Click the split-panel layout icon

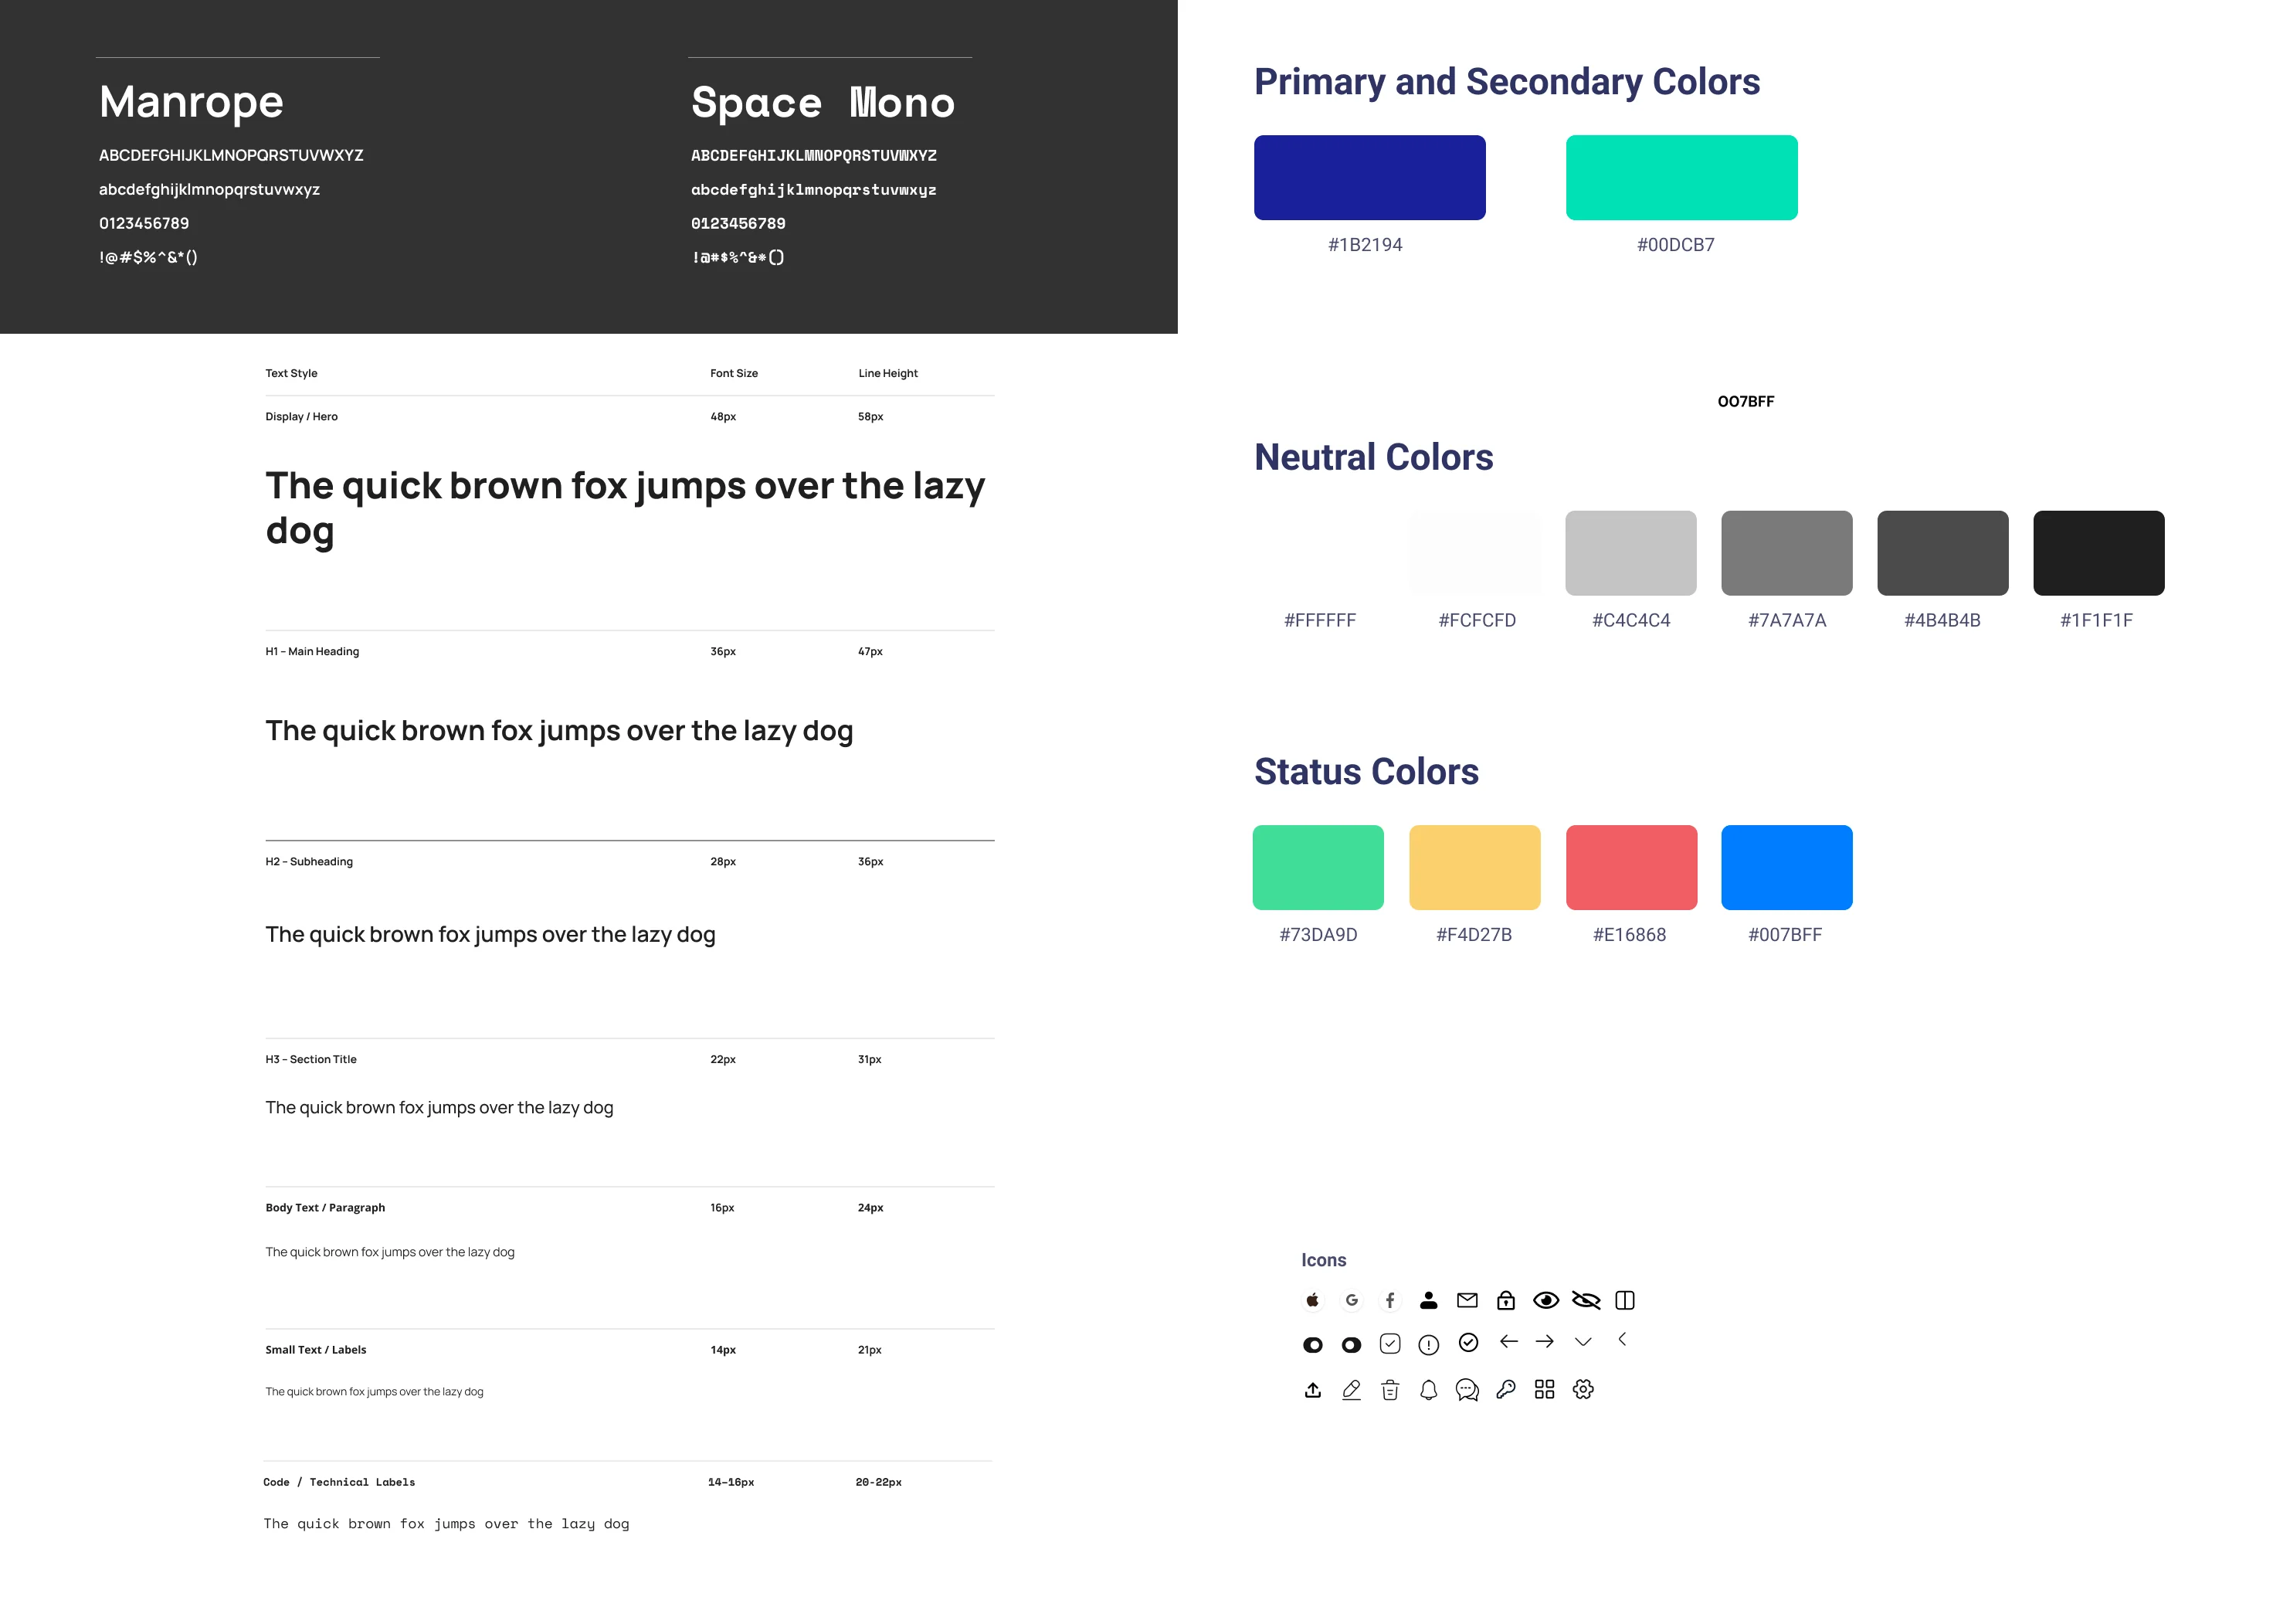click(1625, 1300)
